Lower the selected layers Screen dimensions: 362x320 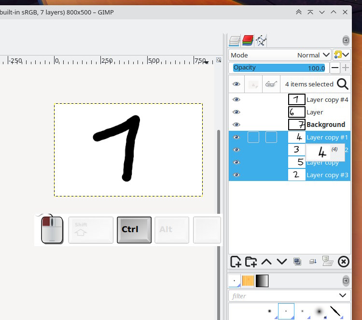pyautogui.click(x=282, y=262)
